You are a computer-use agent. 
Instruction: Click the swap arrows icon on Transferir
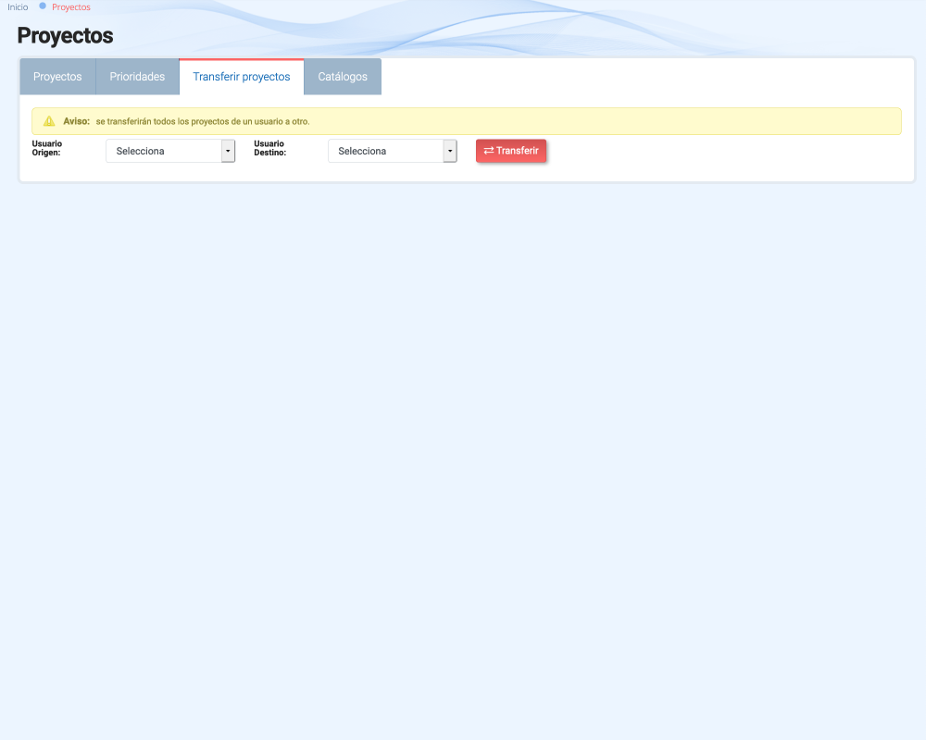click(x=488, y=151)
